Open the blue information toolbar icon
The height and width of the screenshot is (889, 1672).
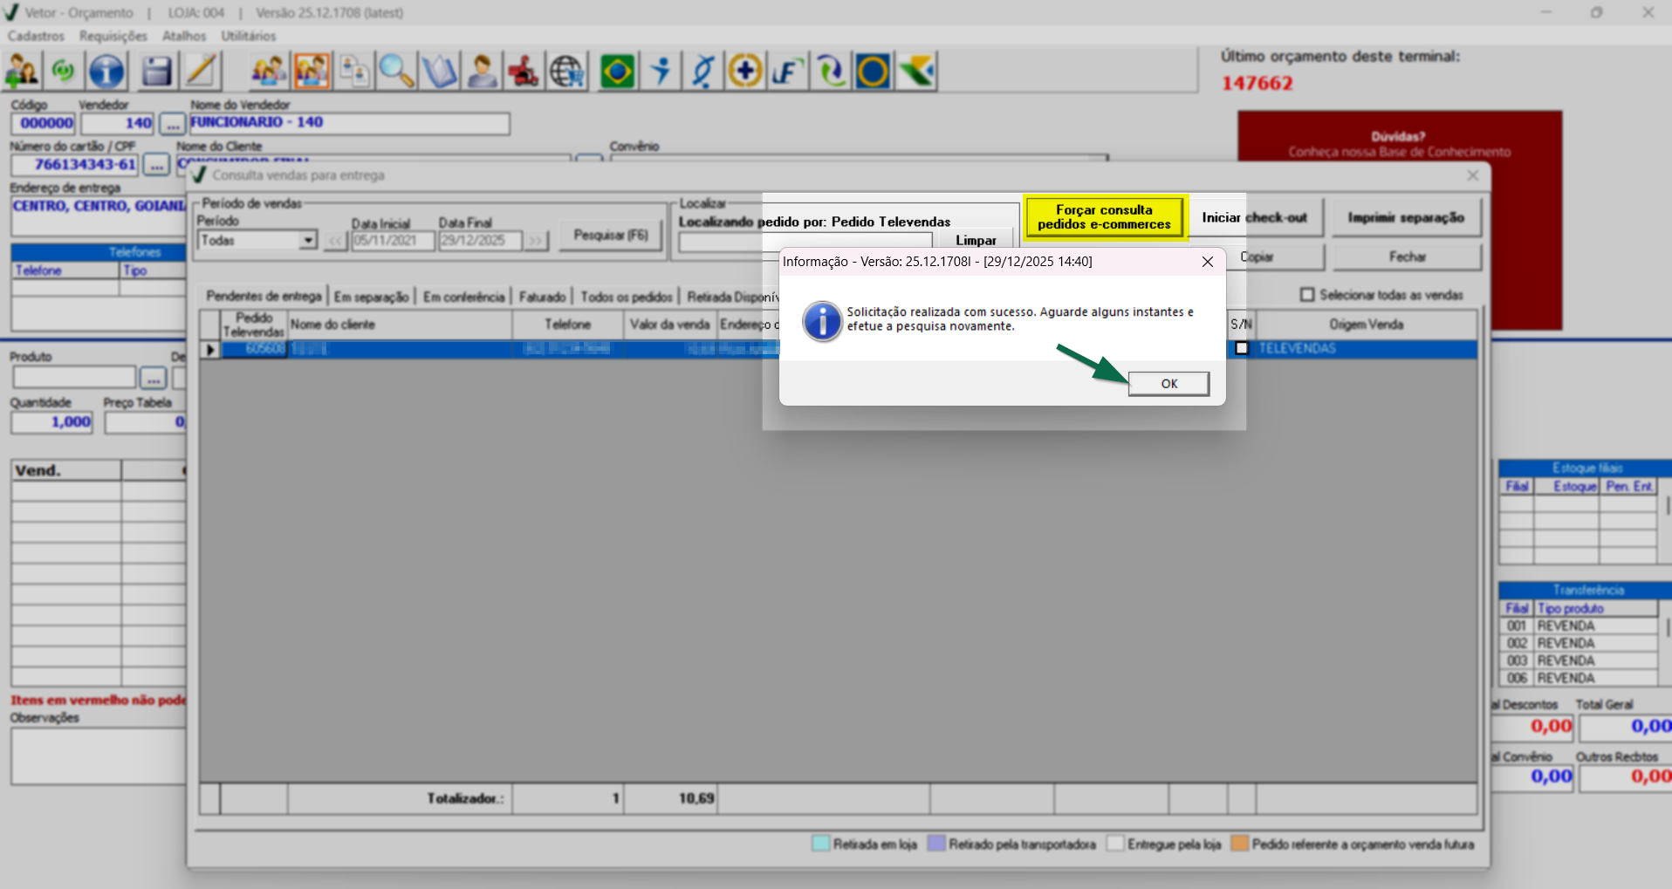(106, 72)
